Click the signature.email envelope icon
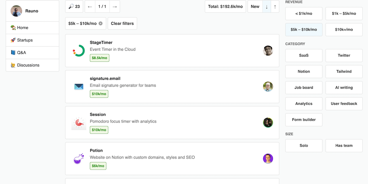The width and height of the screenshot is (368, 184). (79, 87)
